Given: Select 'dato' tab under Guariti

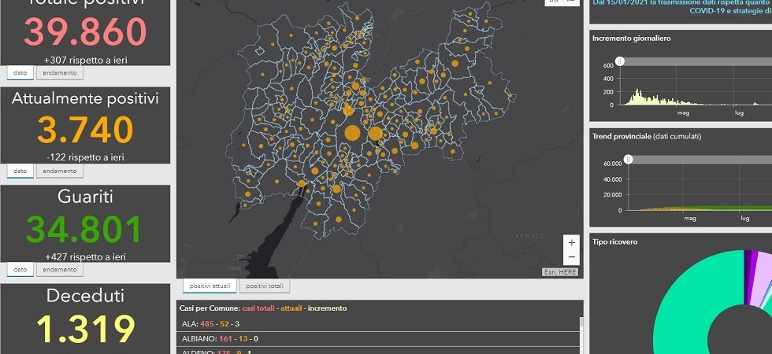Looking at the screenshot, I should (20, 269).
